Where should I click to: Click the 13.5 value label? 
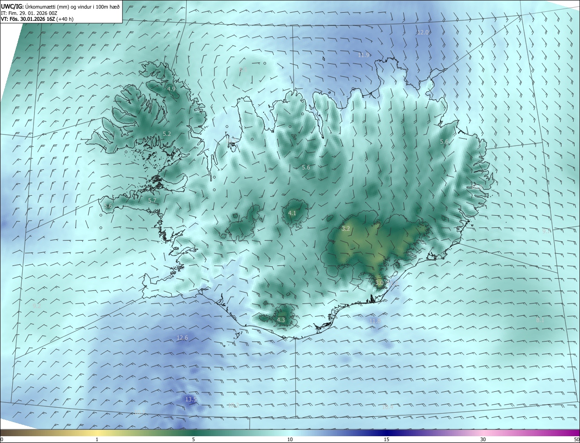pyautogui.click(x=191, y=399)
